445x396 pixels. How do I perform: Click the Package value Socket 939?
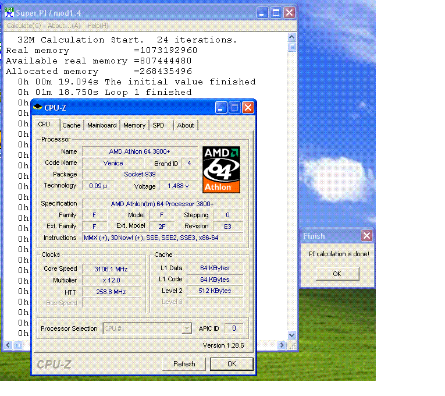[140, 174]
